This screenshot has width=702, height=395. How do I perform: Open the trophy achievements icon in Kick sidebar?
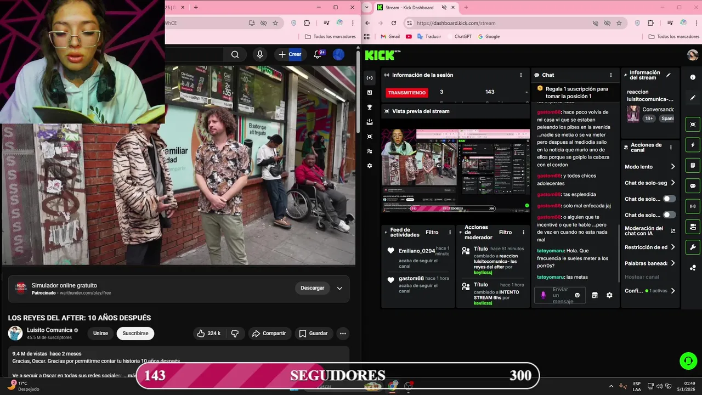[x=370, y=108]
